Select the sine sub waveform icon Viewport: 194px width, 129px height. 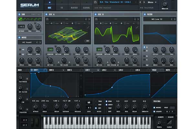point(20,19)
